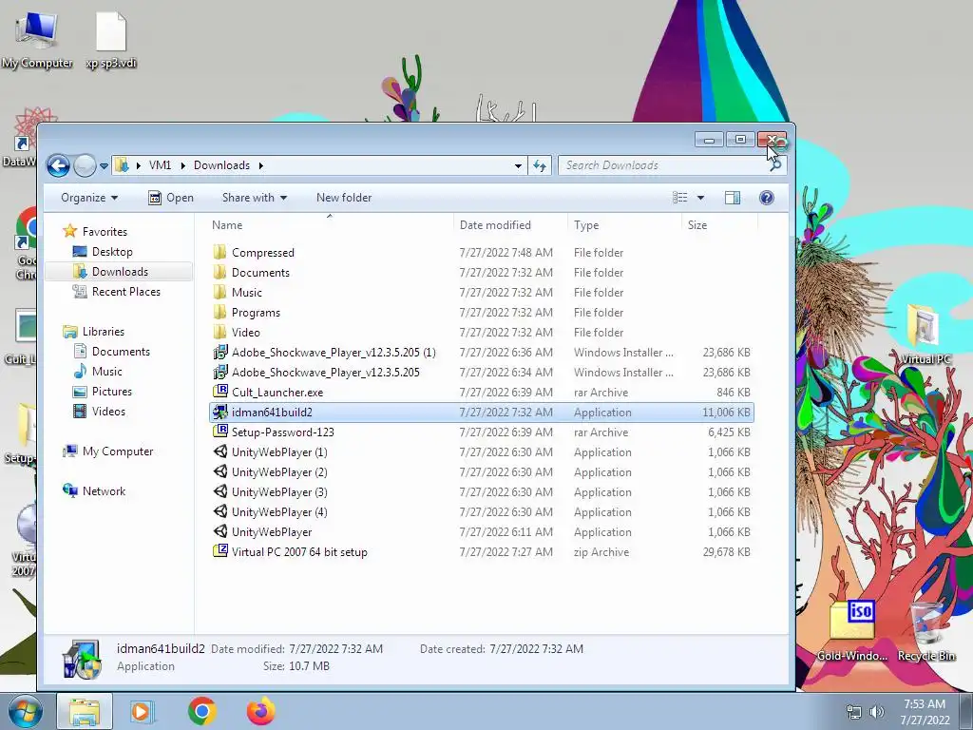Expand the arrow after Downloads in address bar

[x=260, y=165]
